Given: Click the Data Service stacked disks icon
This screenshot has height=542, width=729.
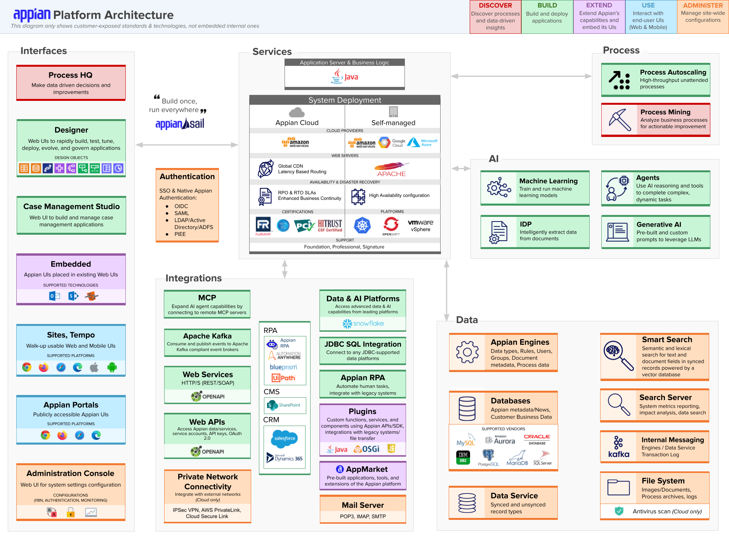Looking at the screenshot, I should coord(467,503).
